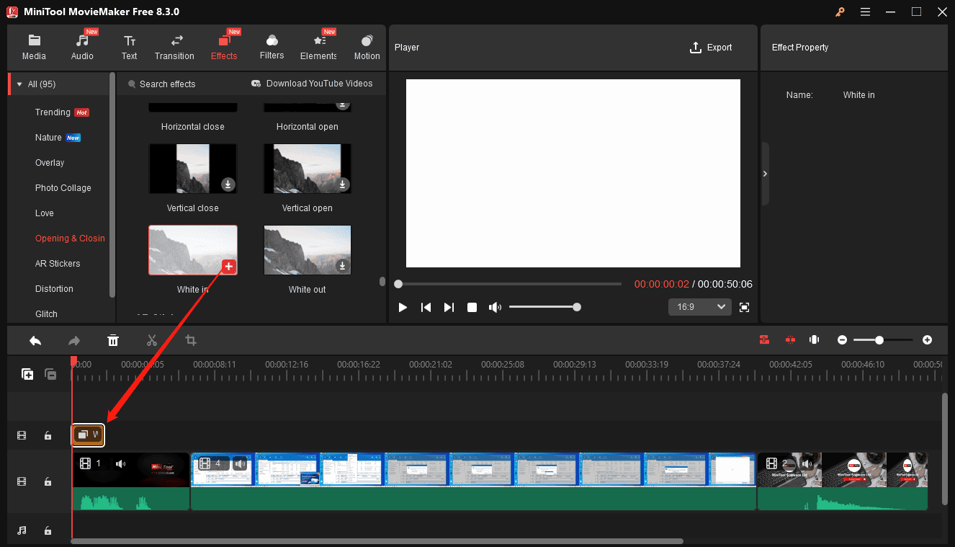Mute audio of clip 4
This screenshot has width=955, height=547.
(x=240, y=463)
